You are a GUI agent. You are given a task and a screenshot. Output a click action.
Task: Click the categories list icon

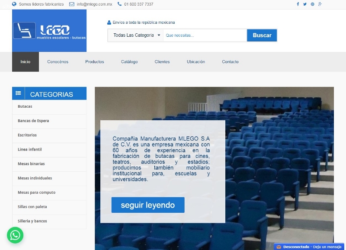[x=18, y=93]
